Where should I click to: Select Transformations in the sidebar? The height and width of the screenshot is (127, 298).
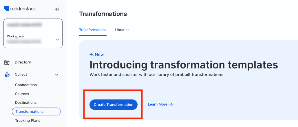(36, 112)
